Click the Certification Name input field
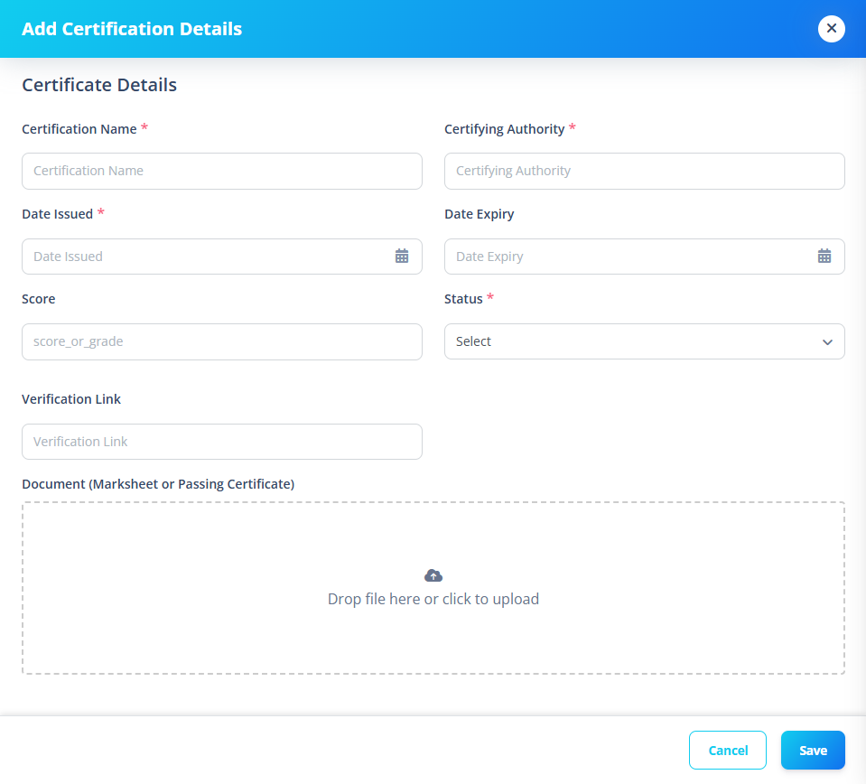 pyautogui.click(x=222, y=172)
